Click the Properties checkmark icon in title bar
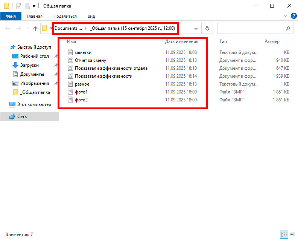The height and width of the screenshot is (239, 298). [x=19, y=6]
